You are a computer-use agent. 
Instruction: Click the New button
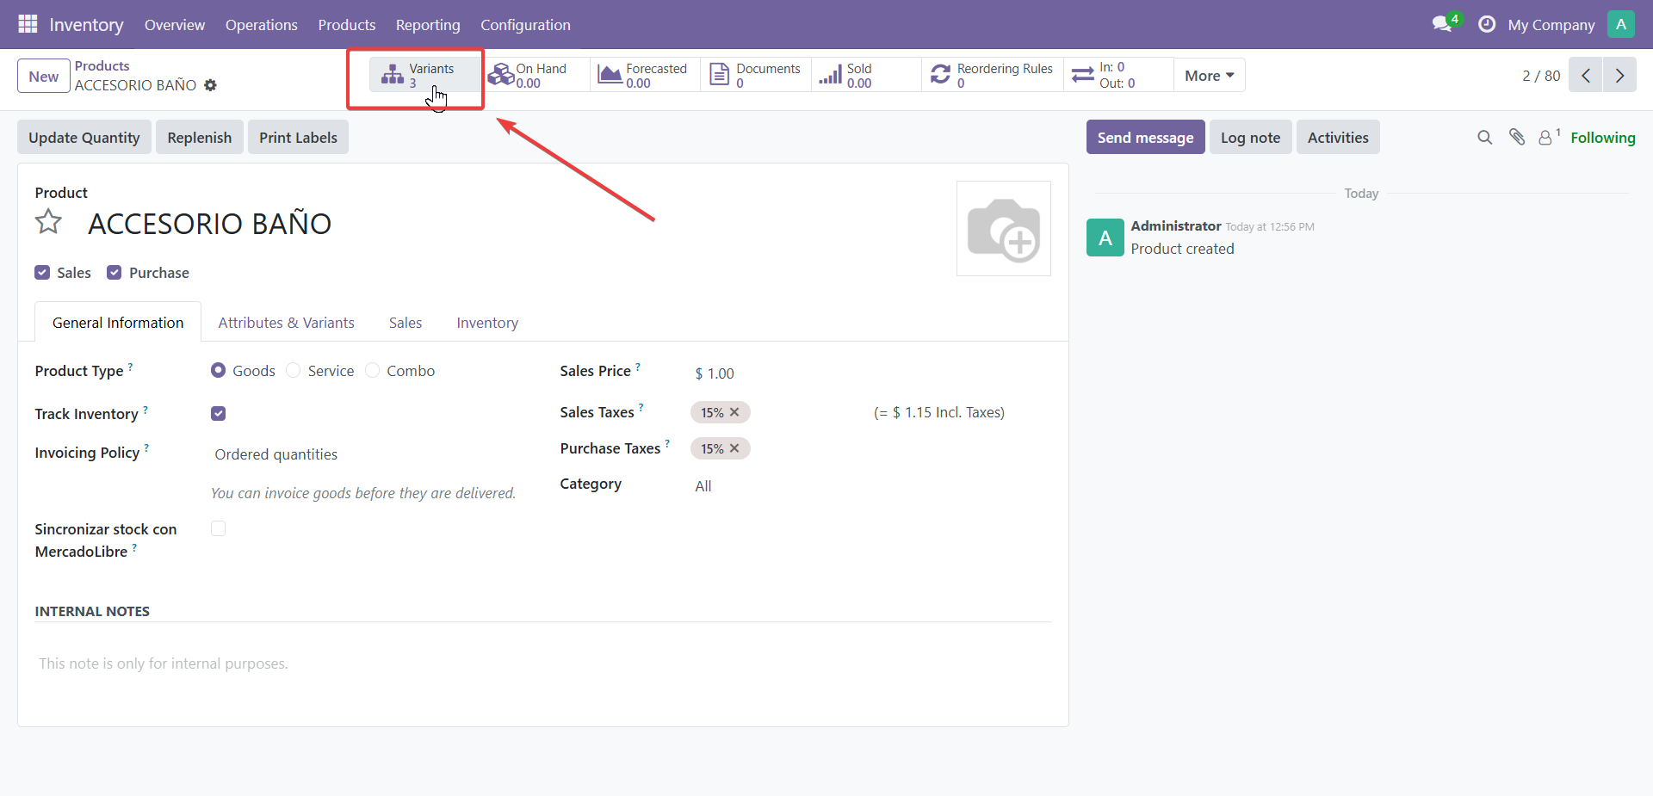[x=44, y=77]
